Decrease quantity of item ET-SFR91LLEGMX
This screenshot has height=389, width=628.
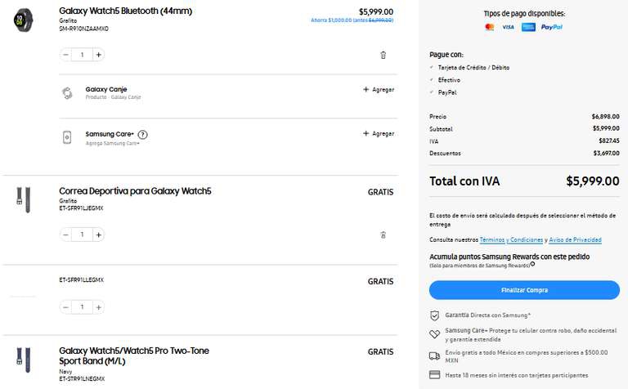pos(66,307)
